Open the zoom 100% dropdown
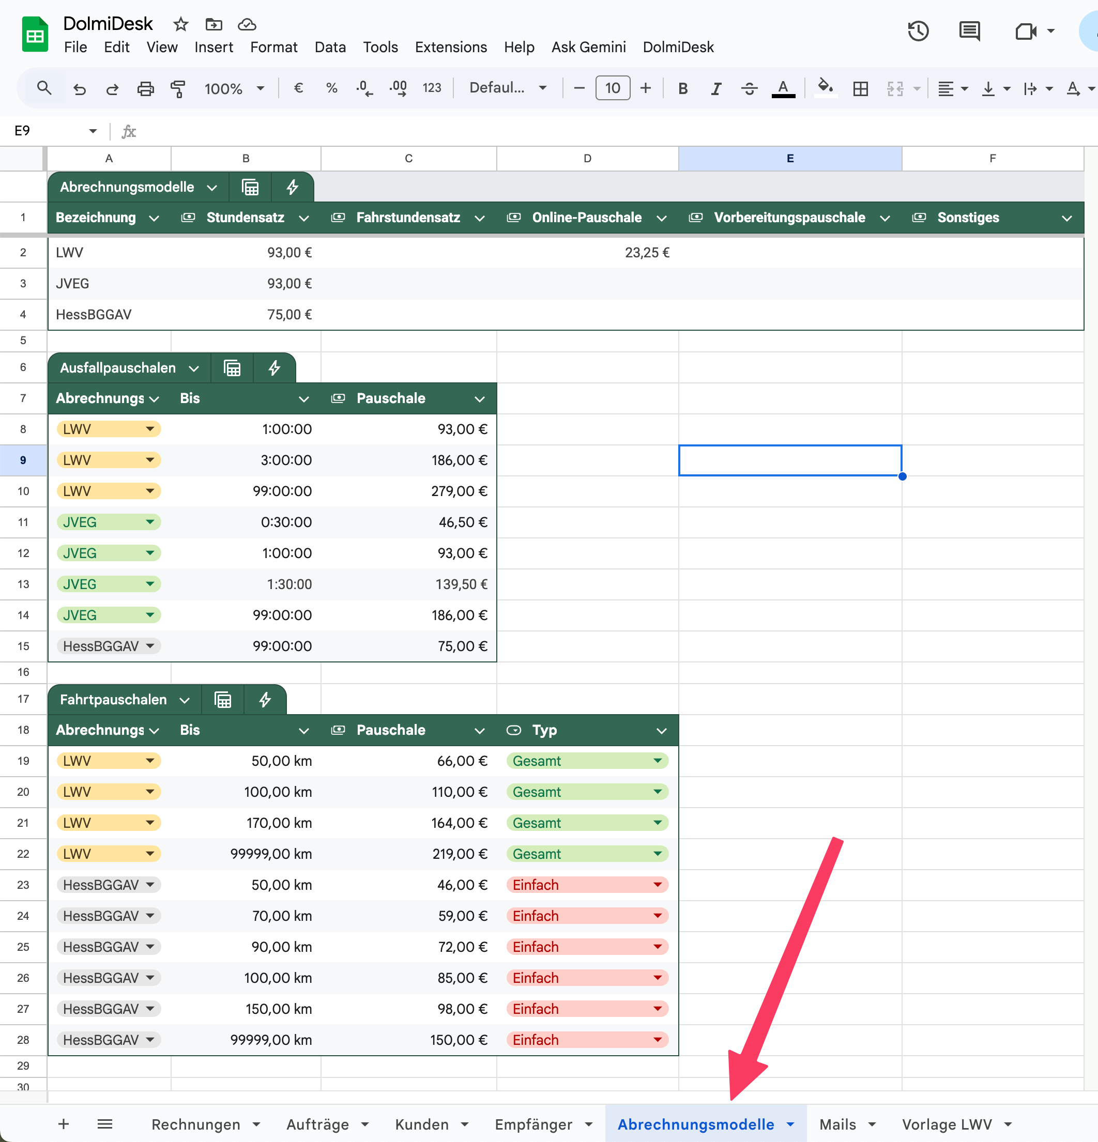The width and height of the screenshot is (1098, 1142). pyautogui.click(x=234, y=88)
